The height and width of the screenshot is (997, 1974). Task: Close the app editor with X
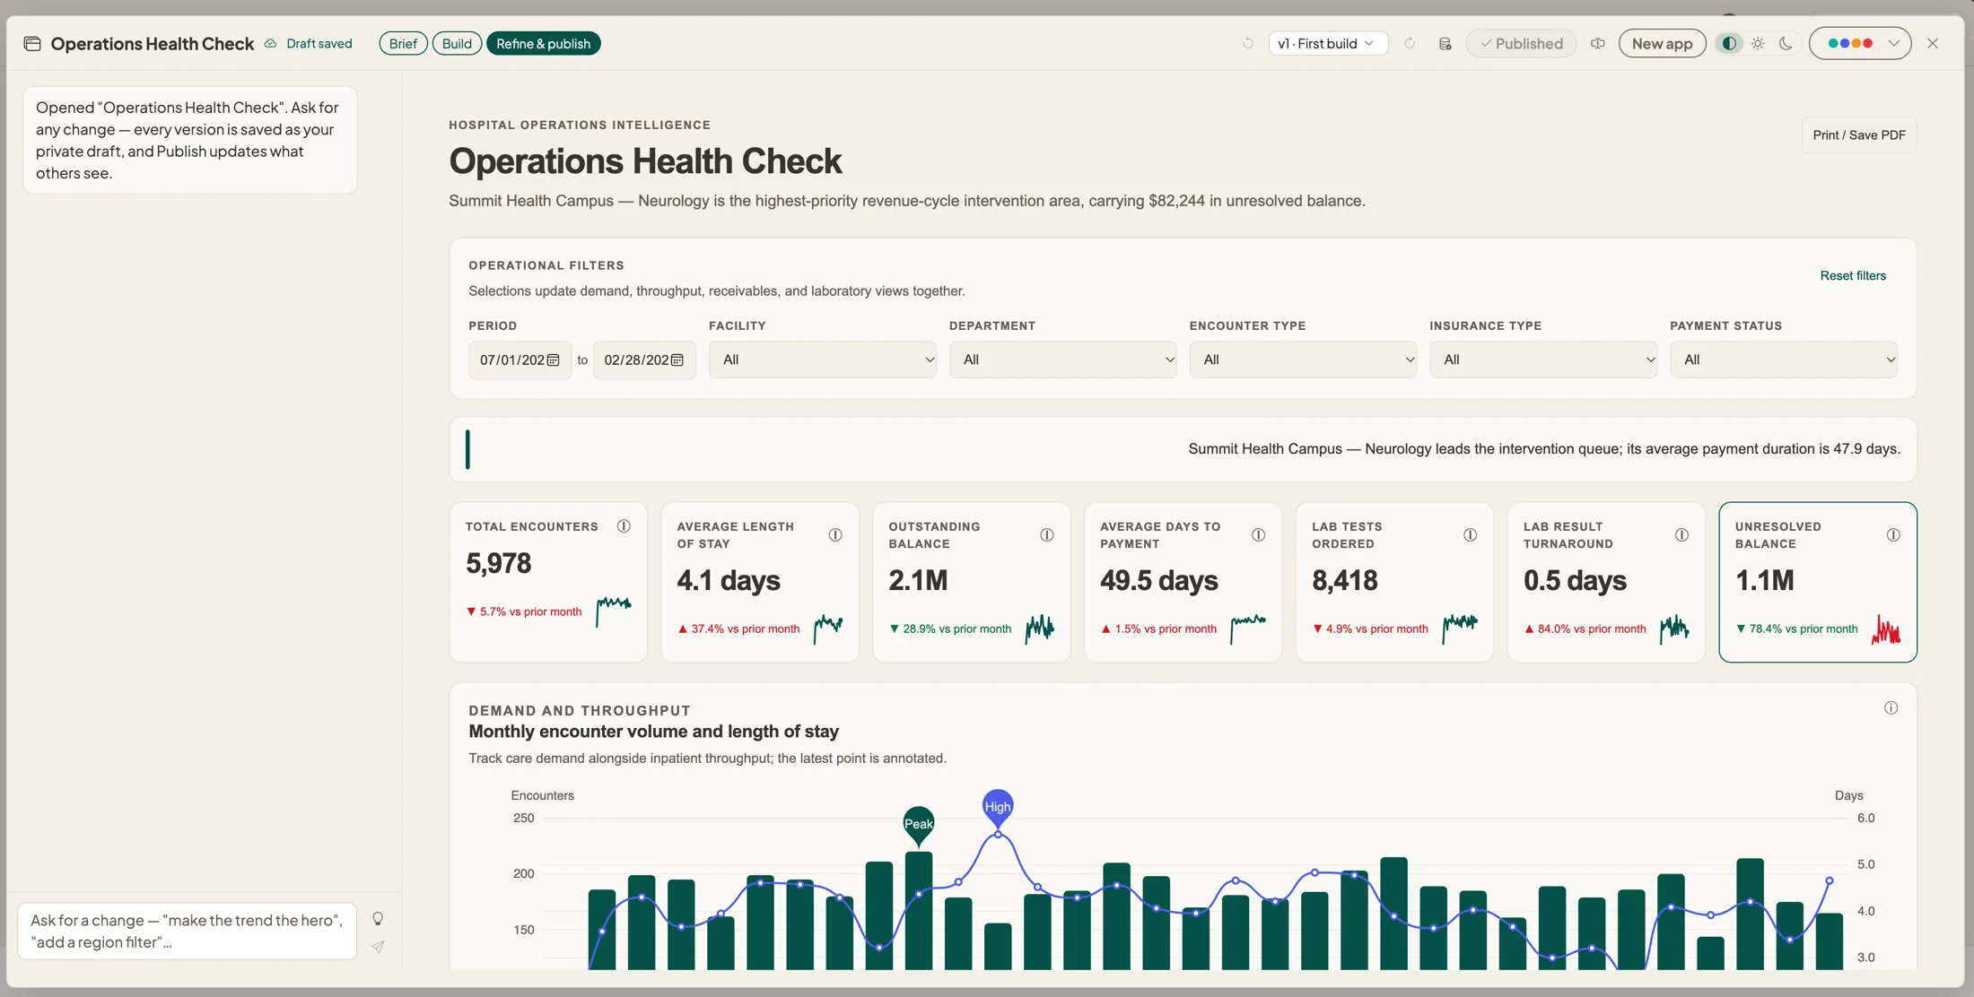coord(1933,43)
